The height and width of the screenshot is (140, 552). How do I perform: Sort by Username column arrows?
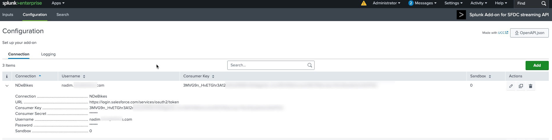(84, 76)
